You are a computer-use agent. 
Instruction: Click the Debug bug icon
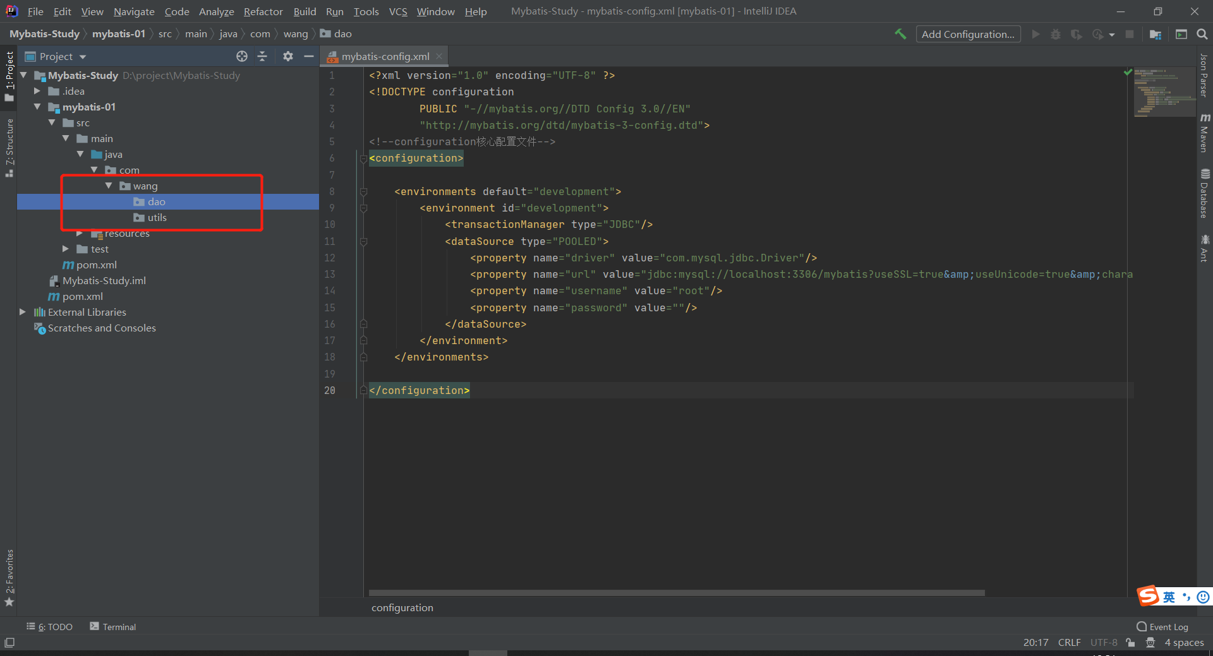pyautogui.click(x=1056, y=34)
